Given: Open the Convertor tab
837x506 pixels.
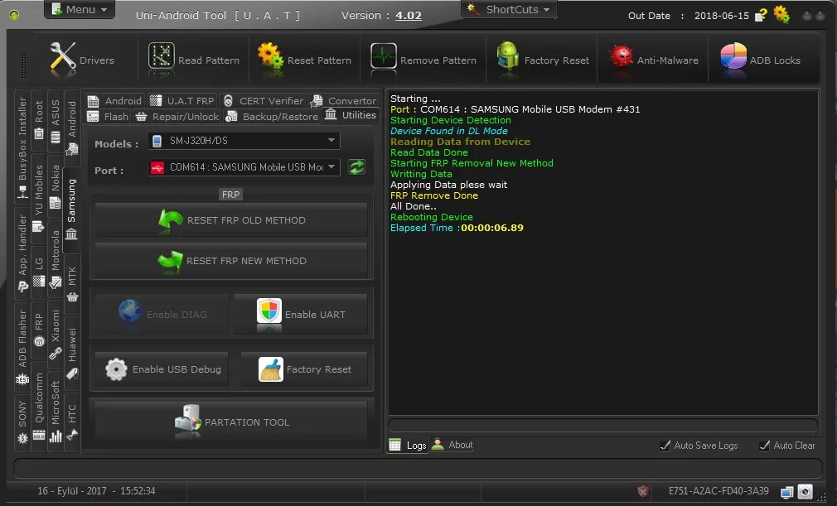Looking at the screenshot, I should coord(344,101).
